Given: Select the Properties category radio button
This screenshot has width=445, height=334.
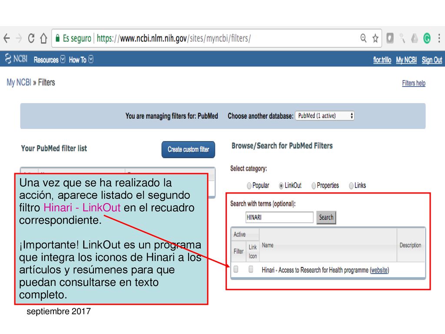Looking at the screenshot, I should click(314, 186).
